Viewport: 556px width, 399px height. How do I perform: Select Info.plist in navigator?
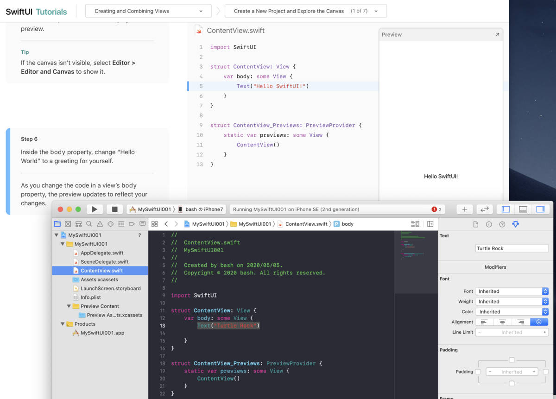pos(90,297)
